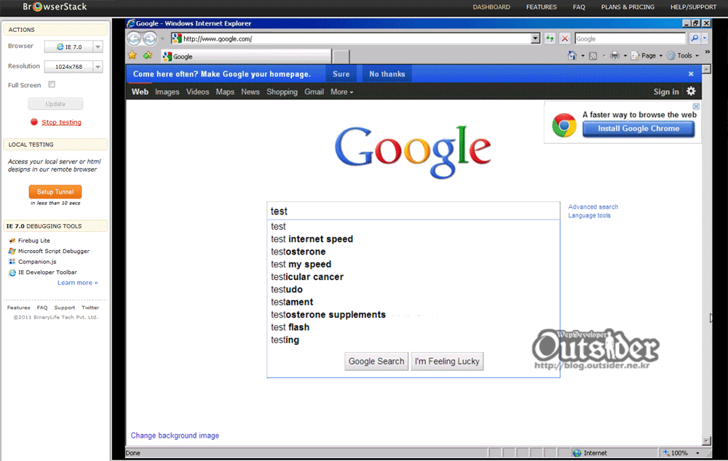The image size is (728, 461).
Task: Open a new blank IE tab
Action: pyautogui.click(x=341, y=57)
